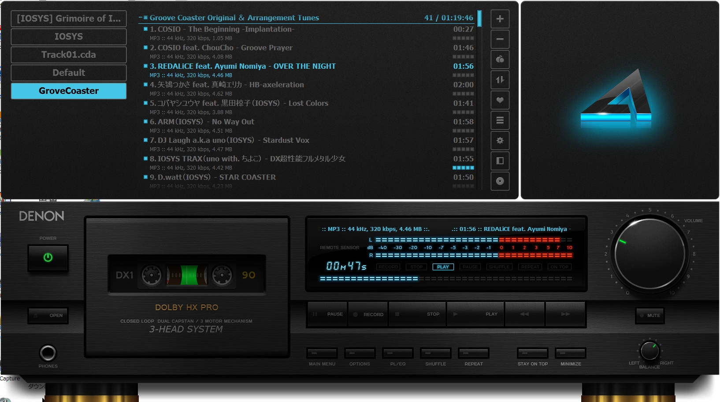The width and height of the screenshot is (720, 402).
Task: Toggle the SHUFFLE switch button
Action: pos(436,353)
